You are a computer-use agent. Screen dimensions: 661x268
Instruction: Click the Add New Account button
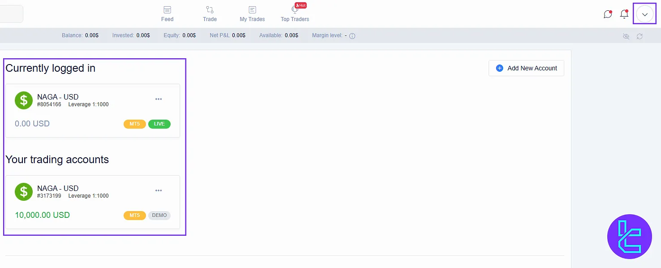(526, 68)
